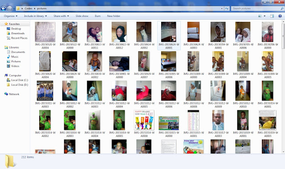Select the pictures breadcrumb segment
Viewport: 285px width, 169px height.
click(x=42, y=8)
